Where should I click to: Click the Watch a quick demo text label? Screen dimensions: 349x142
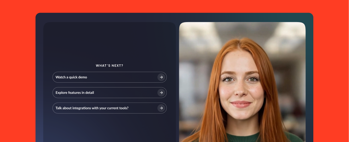click(71, 77)
